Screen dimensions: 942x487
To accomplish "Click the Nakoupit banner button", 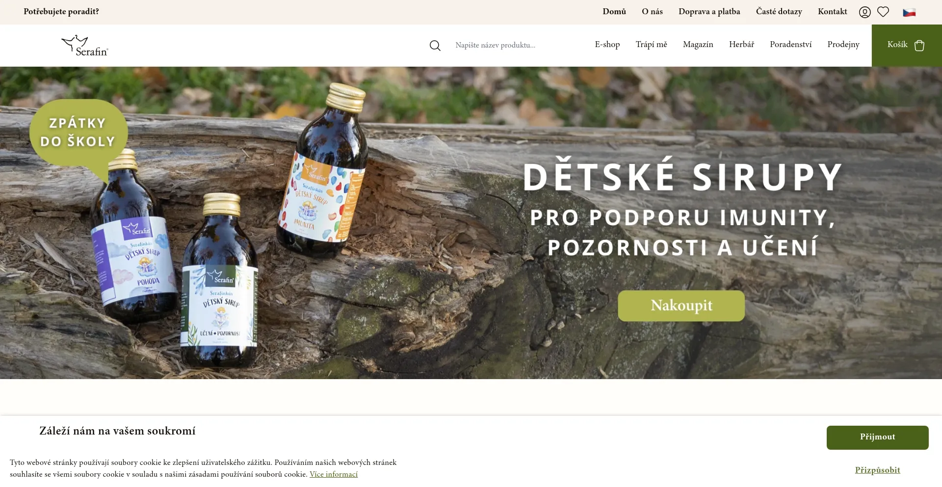I will 681,306.
